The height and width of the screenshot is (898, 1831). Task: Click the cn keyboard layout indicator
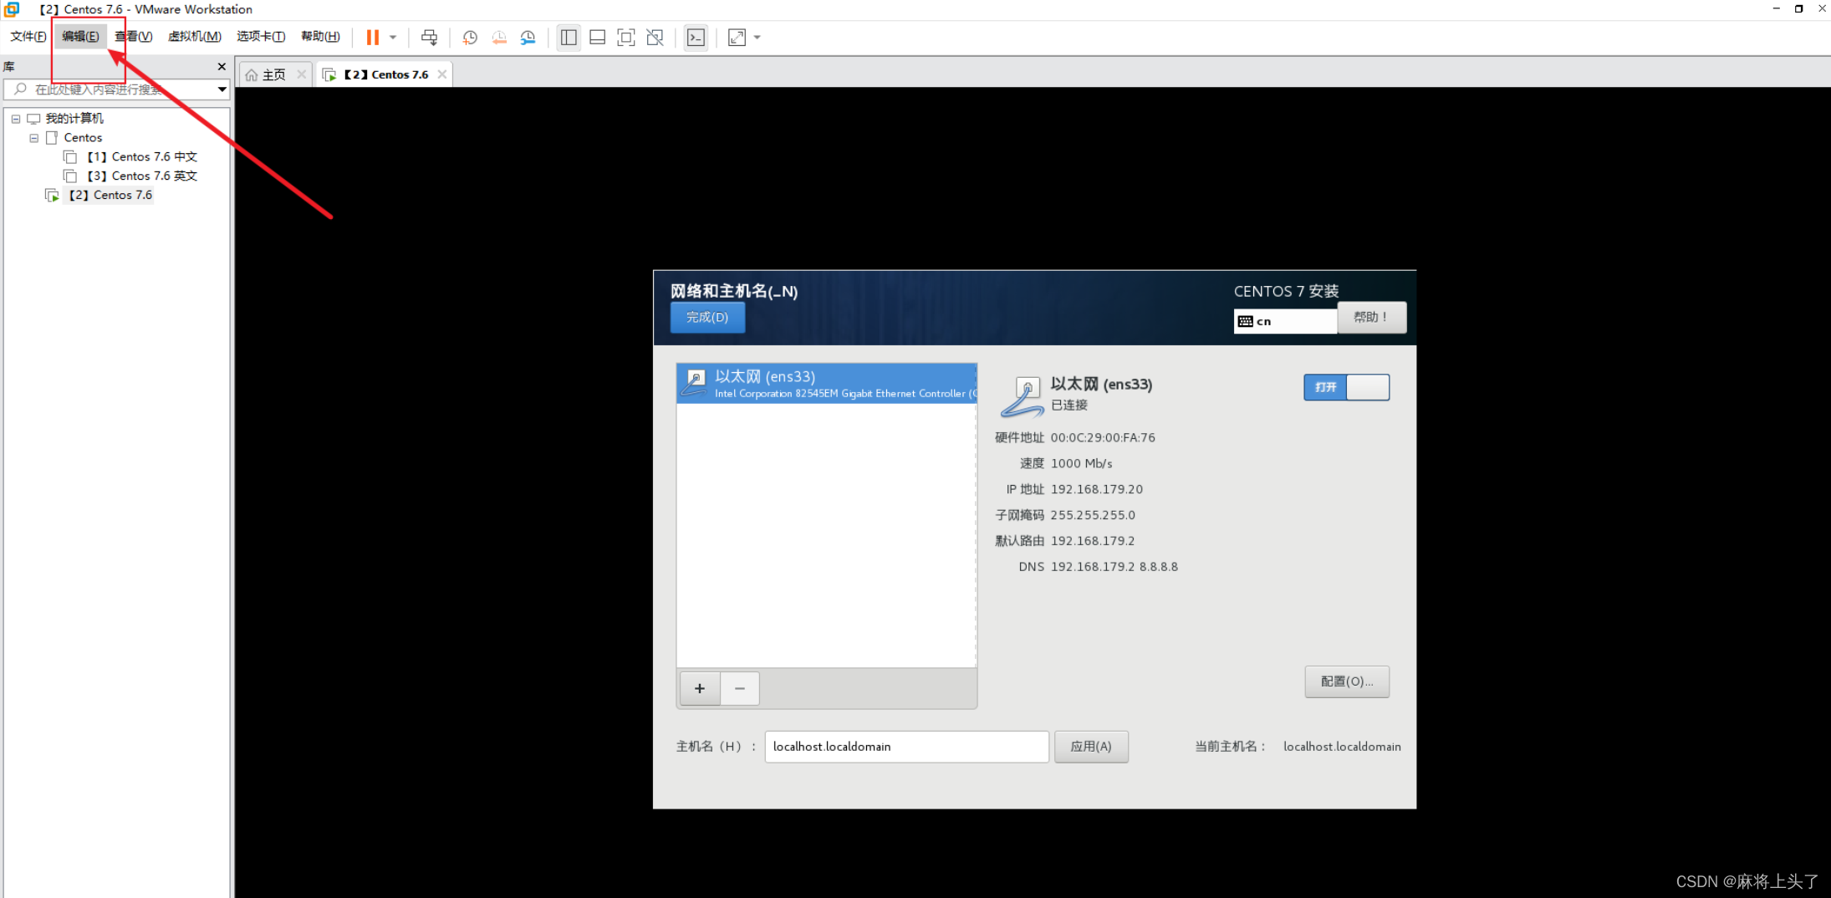pos(1285,321)
